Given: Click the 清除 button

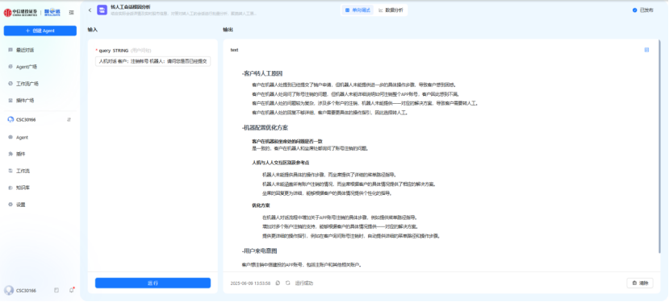Looking at the screenshot, I should tap(640, 283).
